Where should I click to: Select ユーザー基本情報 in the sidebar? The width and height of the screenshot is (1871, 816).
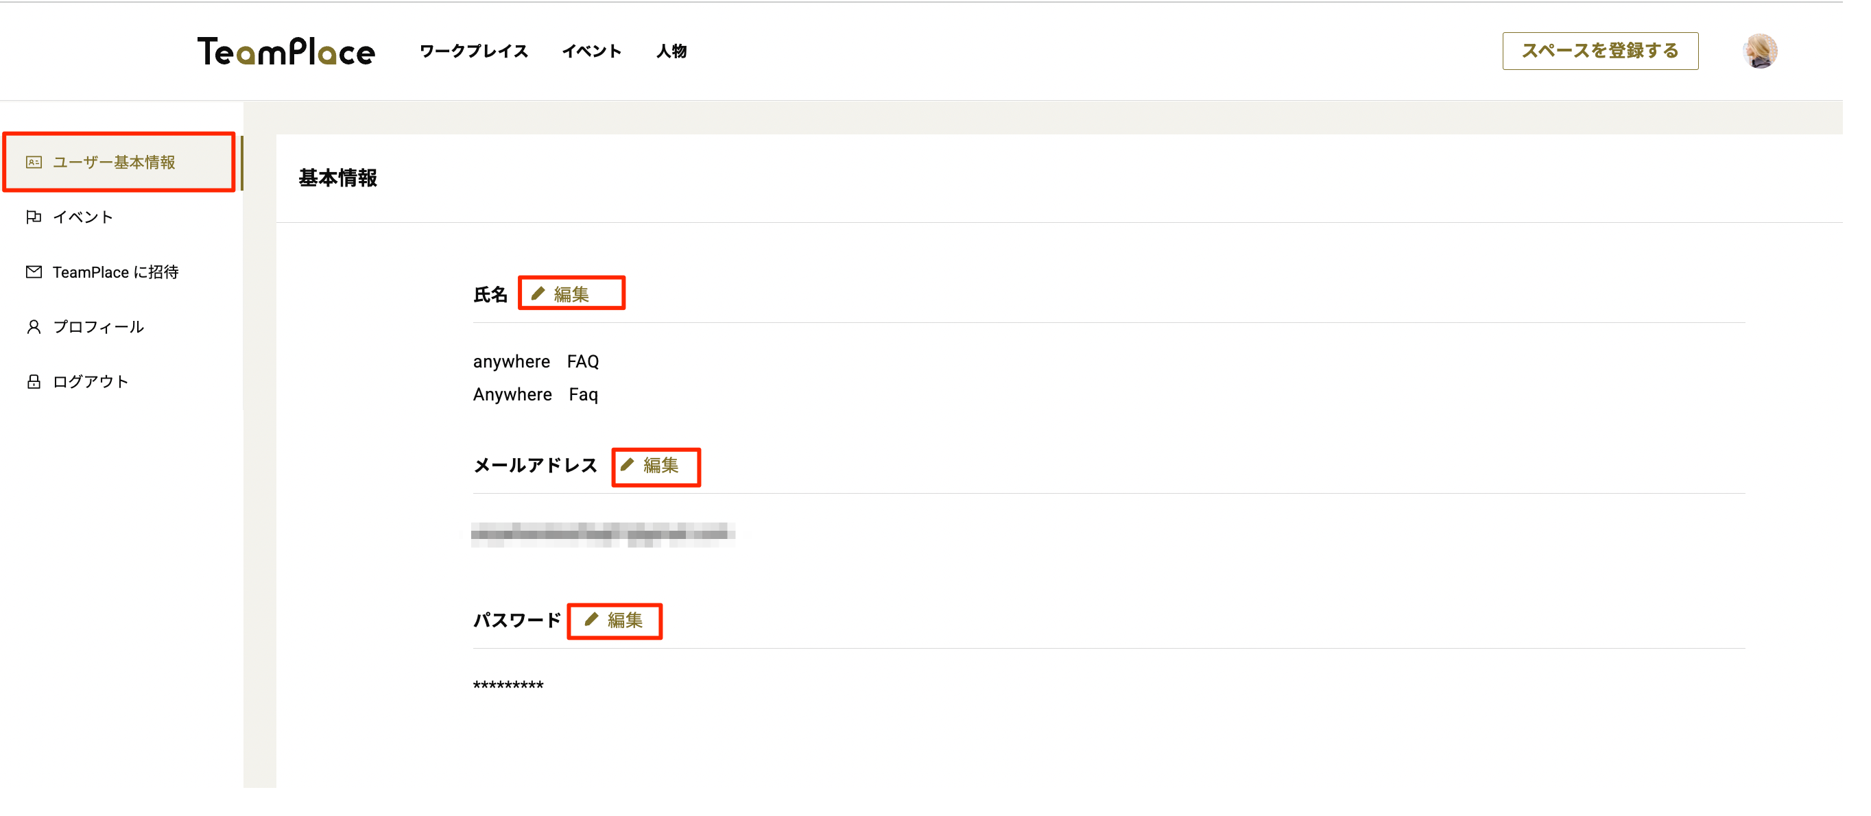click(x=114, y=162)
